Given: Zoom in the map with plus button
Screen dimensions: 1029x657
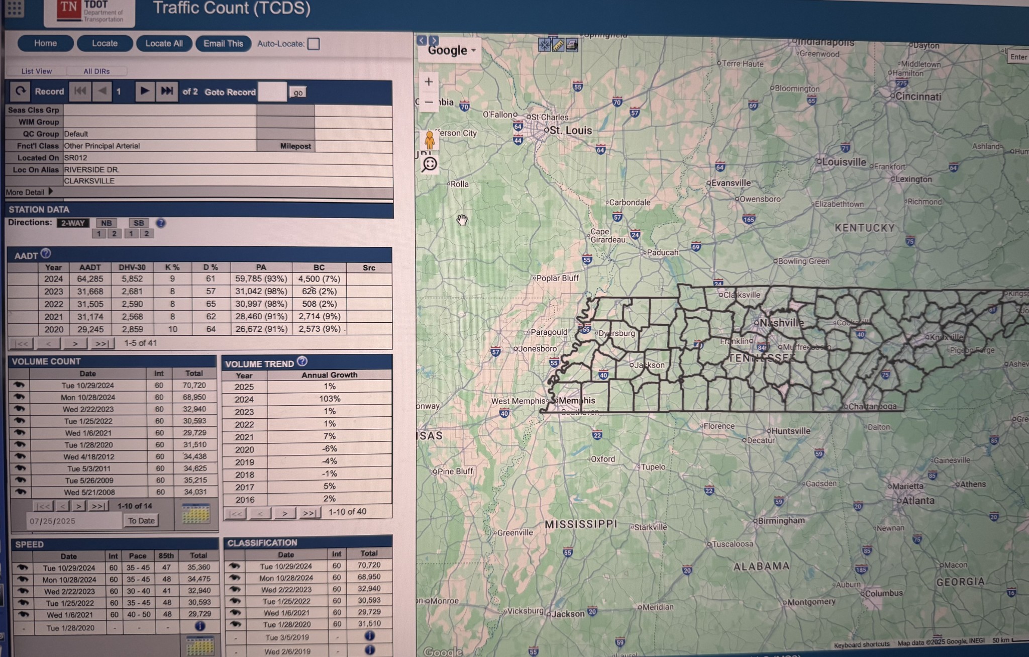Looking at the screenshot, I should point(429,82).
